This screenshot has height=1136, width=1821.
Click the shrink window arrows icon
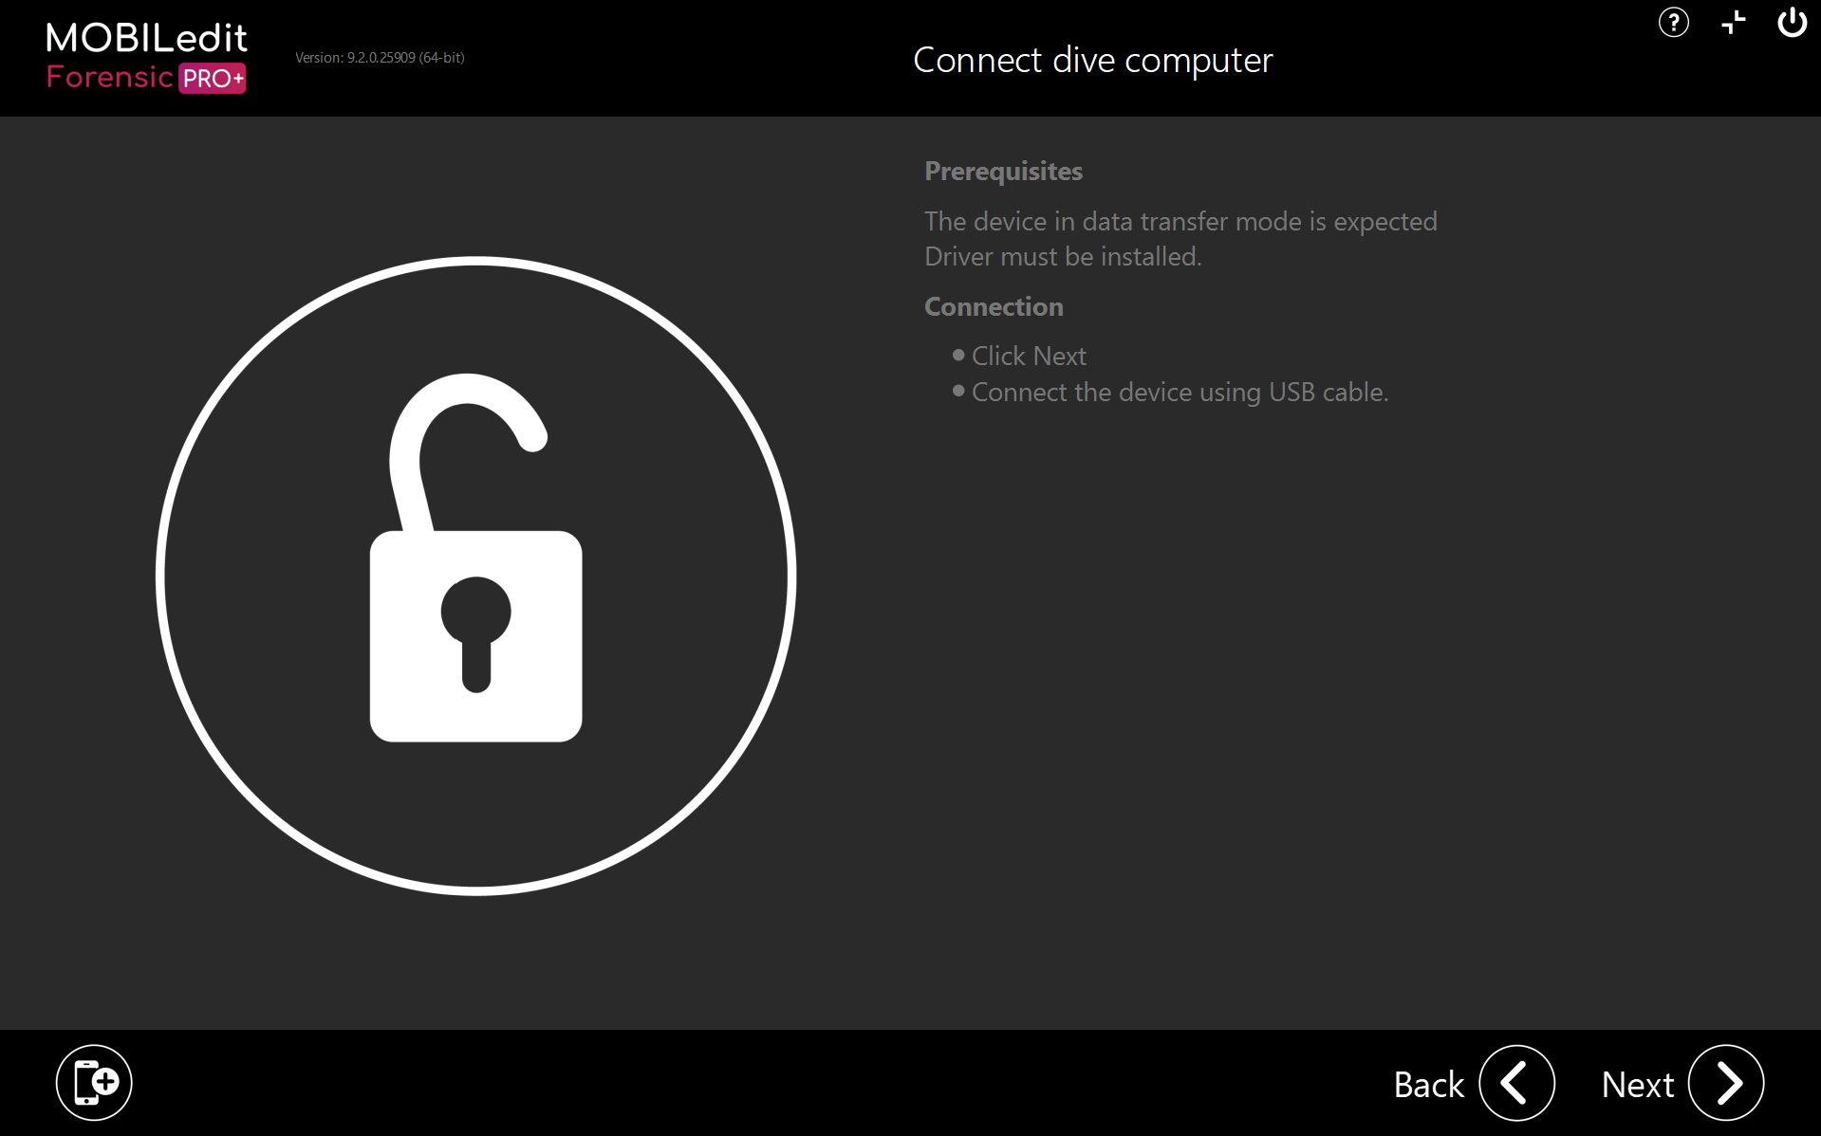1733,23
